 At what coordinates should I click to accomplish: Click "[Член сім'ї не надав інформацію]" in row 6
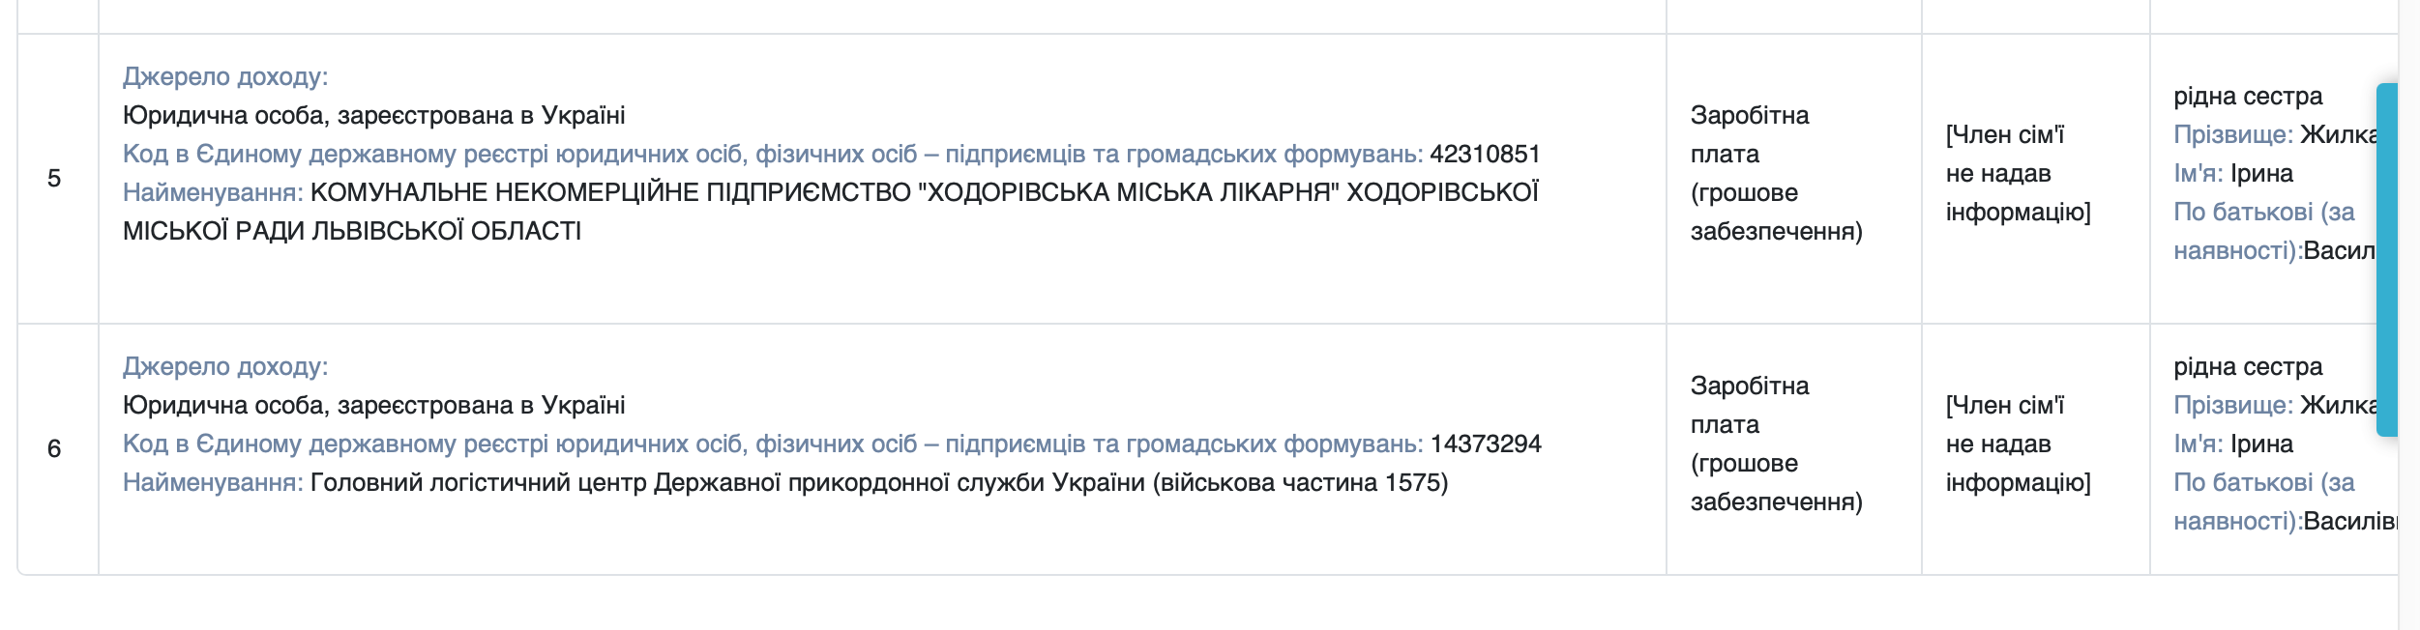pyautogui.click(x=2018, y=444)
